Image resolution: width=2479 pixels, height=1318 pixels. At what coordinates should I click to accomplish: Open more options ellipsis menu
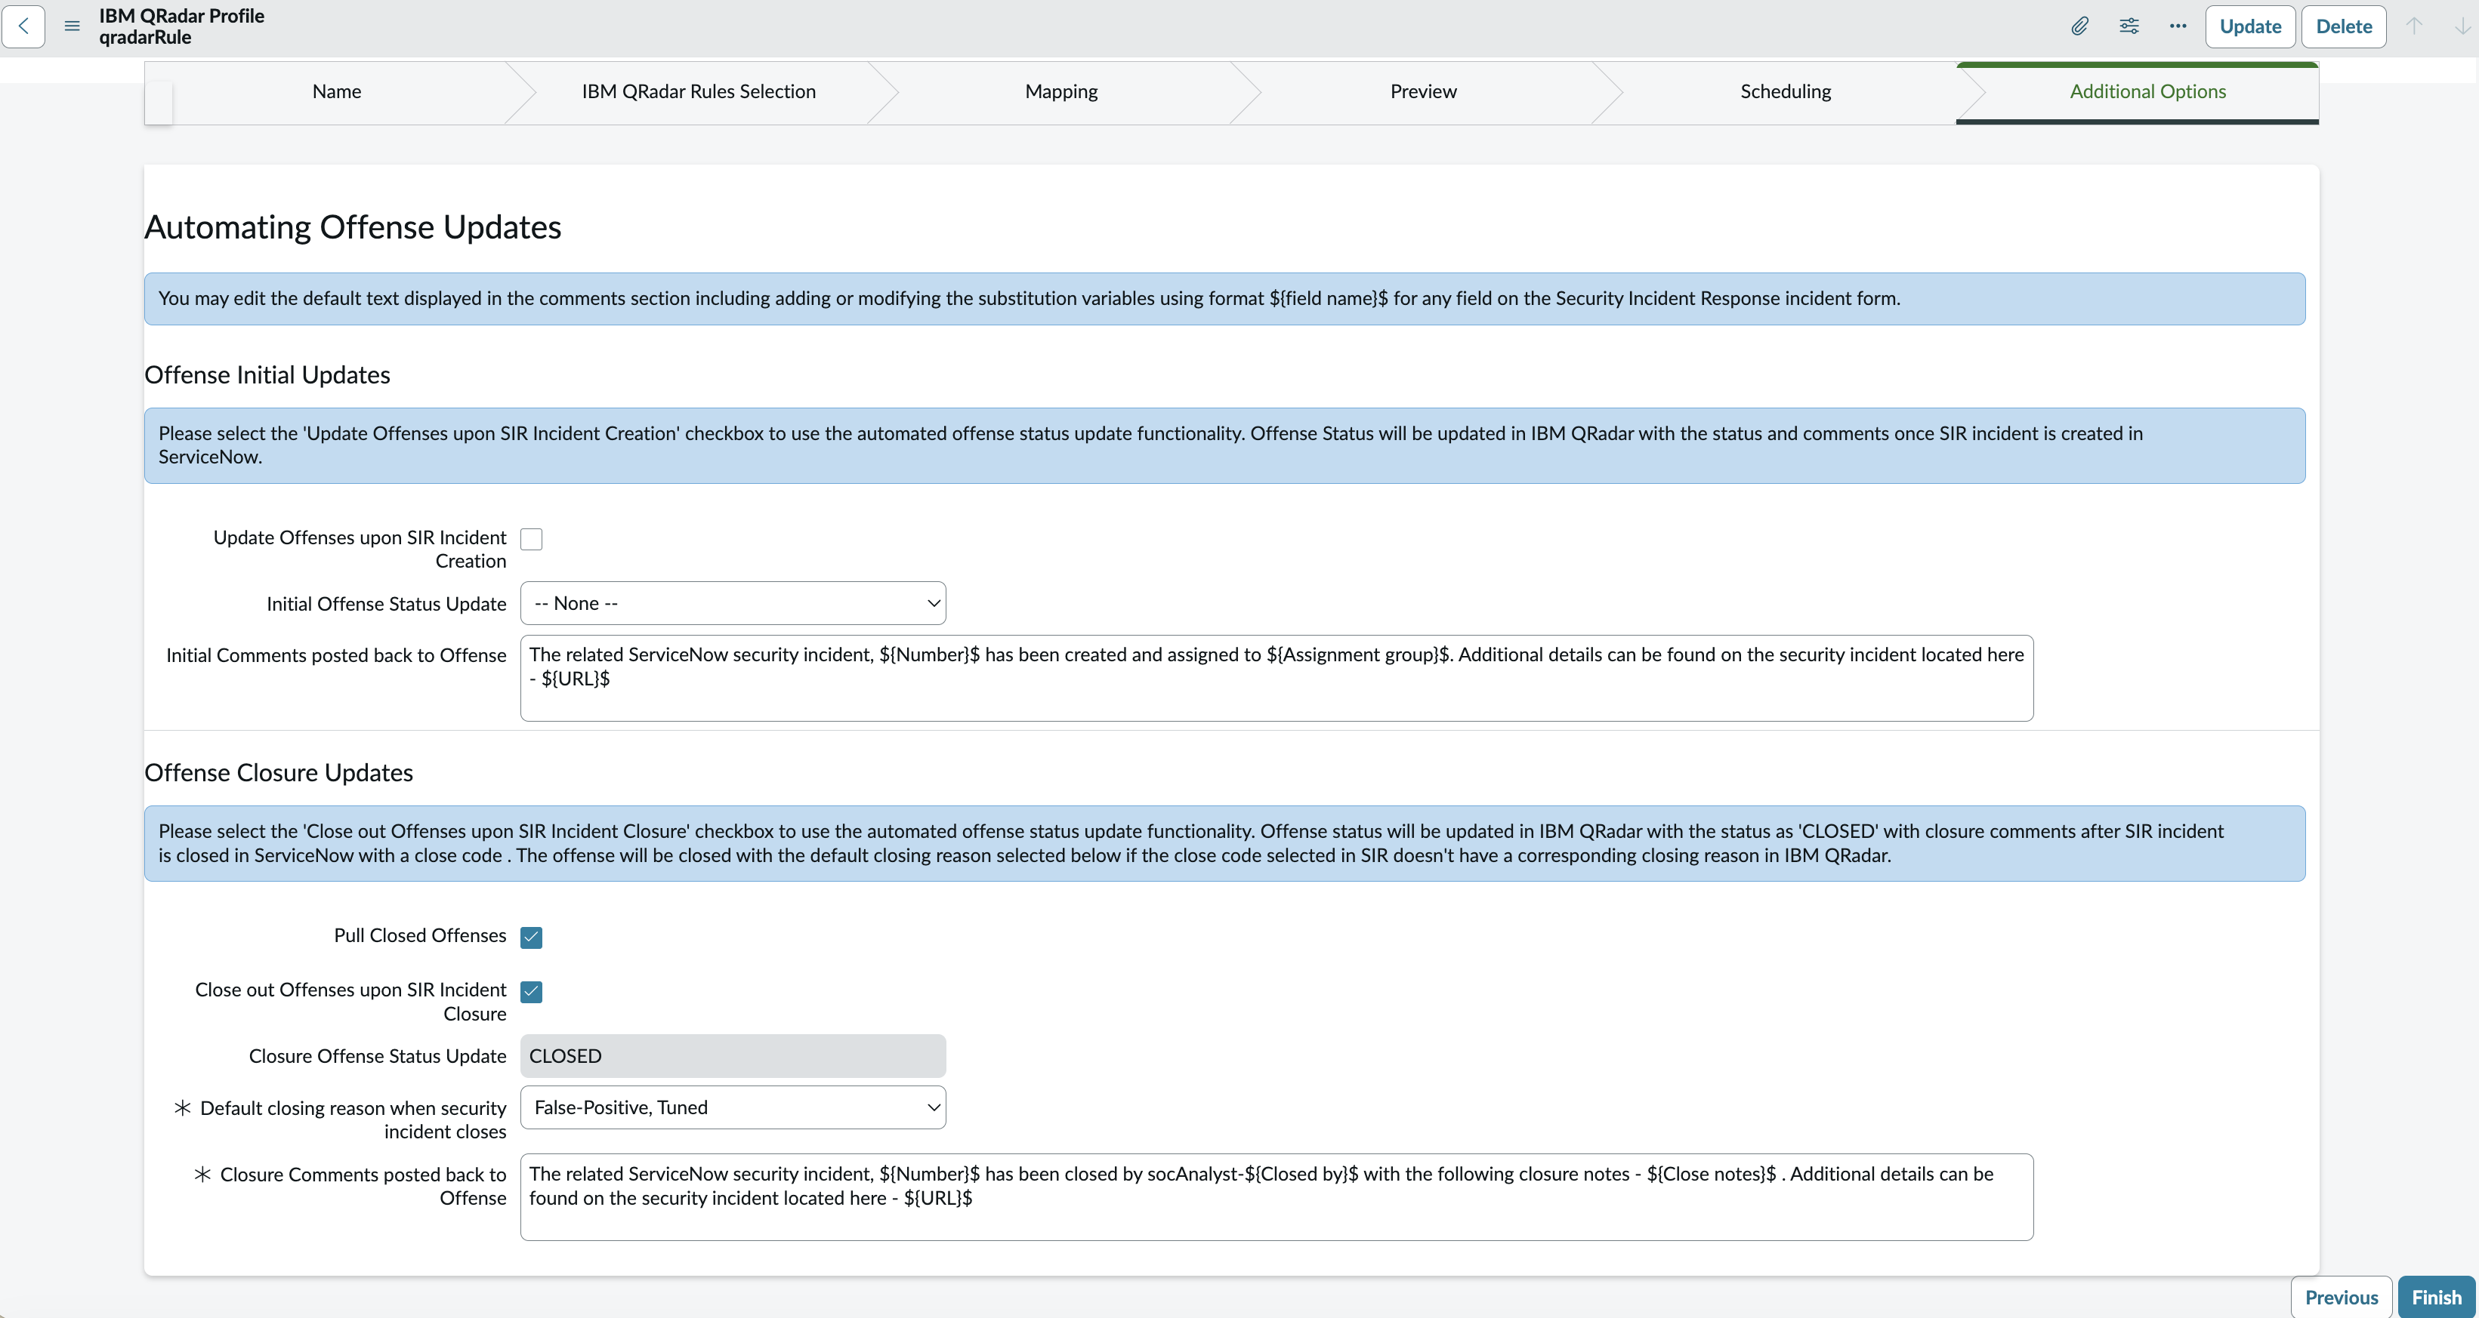click(2178, 26)
